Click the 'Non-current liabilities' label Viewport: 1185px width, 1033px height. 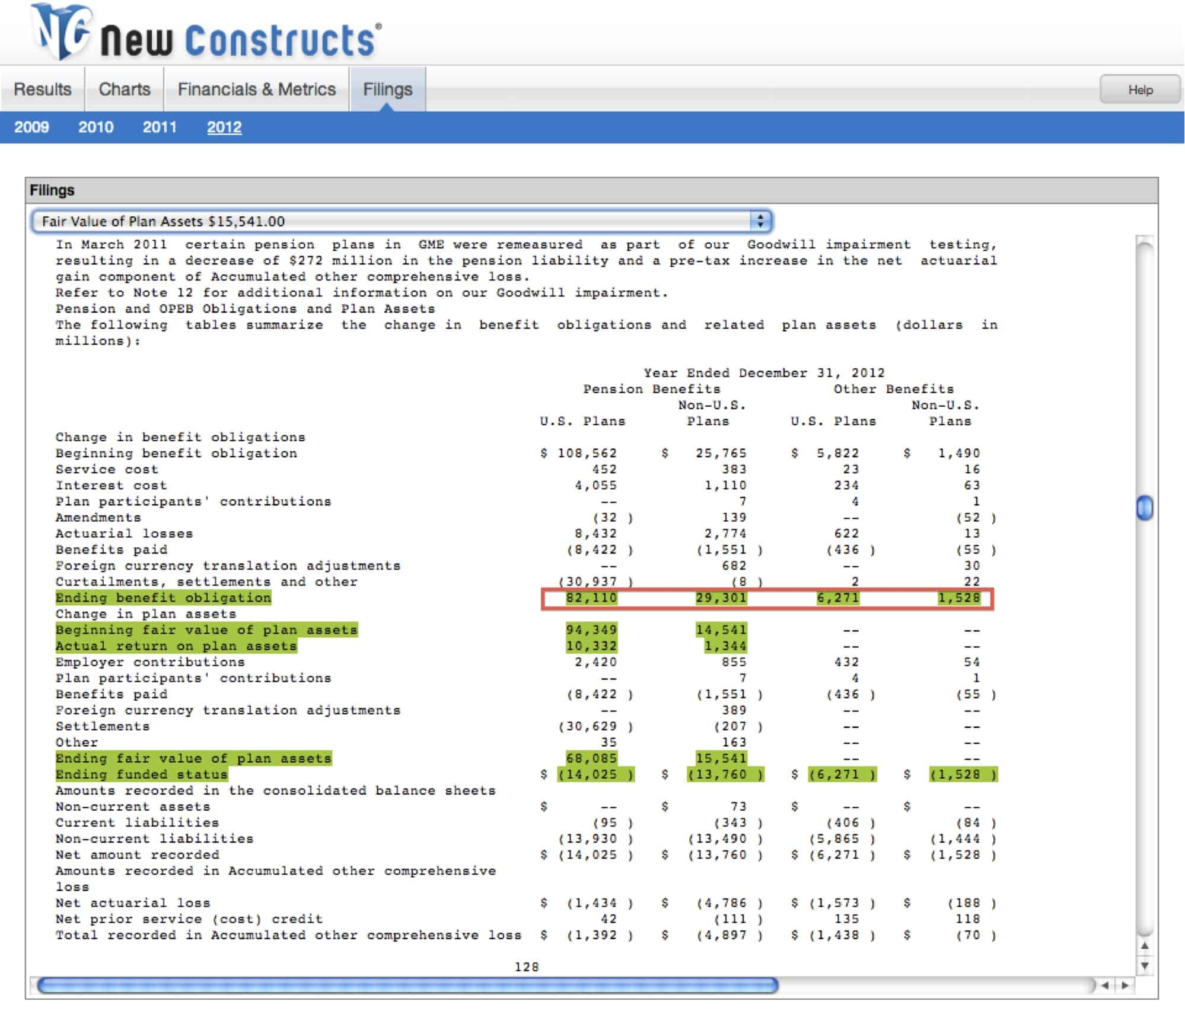pyautogui.click(x=155, y=839)
